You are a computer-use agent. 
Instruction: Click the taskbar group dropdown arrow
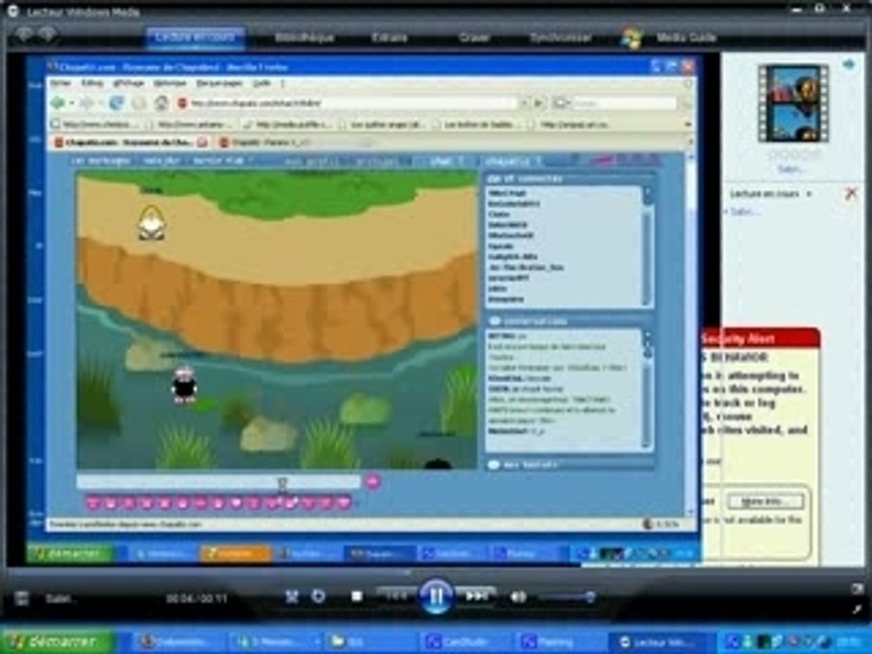[x=317, y=642]
